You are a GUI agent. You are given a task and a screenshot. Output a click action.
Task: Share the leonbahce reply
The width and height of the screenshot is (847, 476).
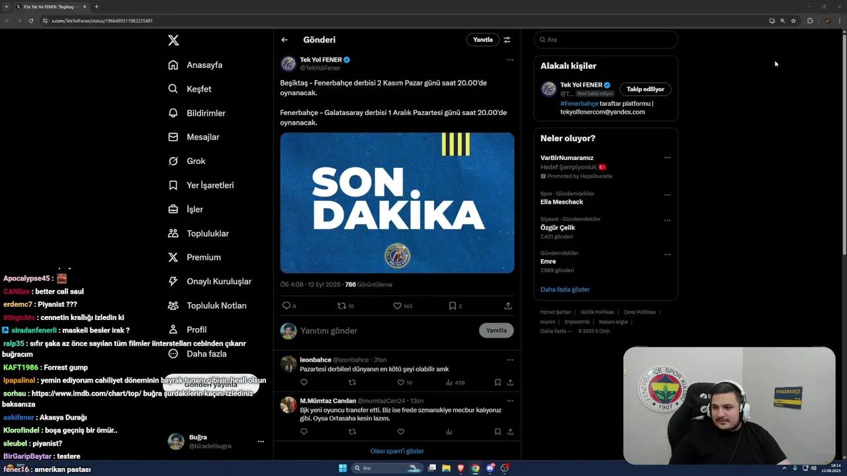pyautogui.click(x=510, y=382)
